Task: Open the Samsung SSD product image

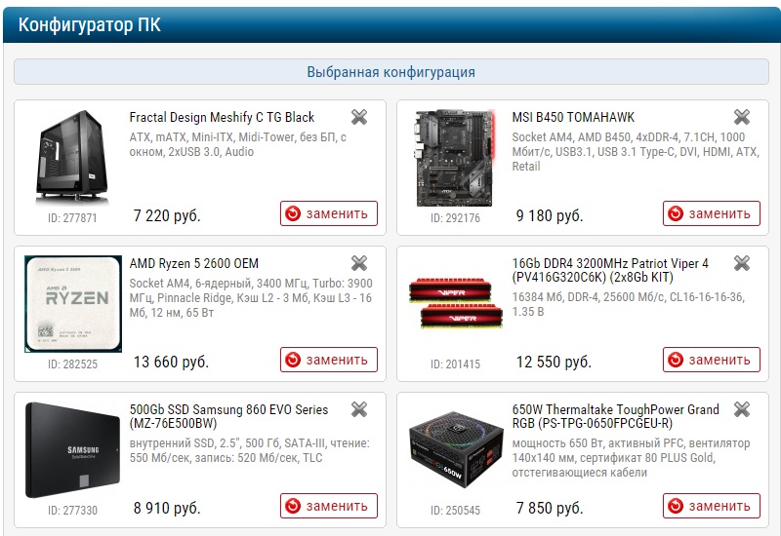Action: coord(72,450)
